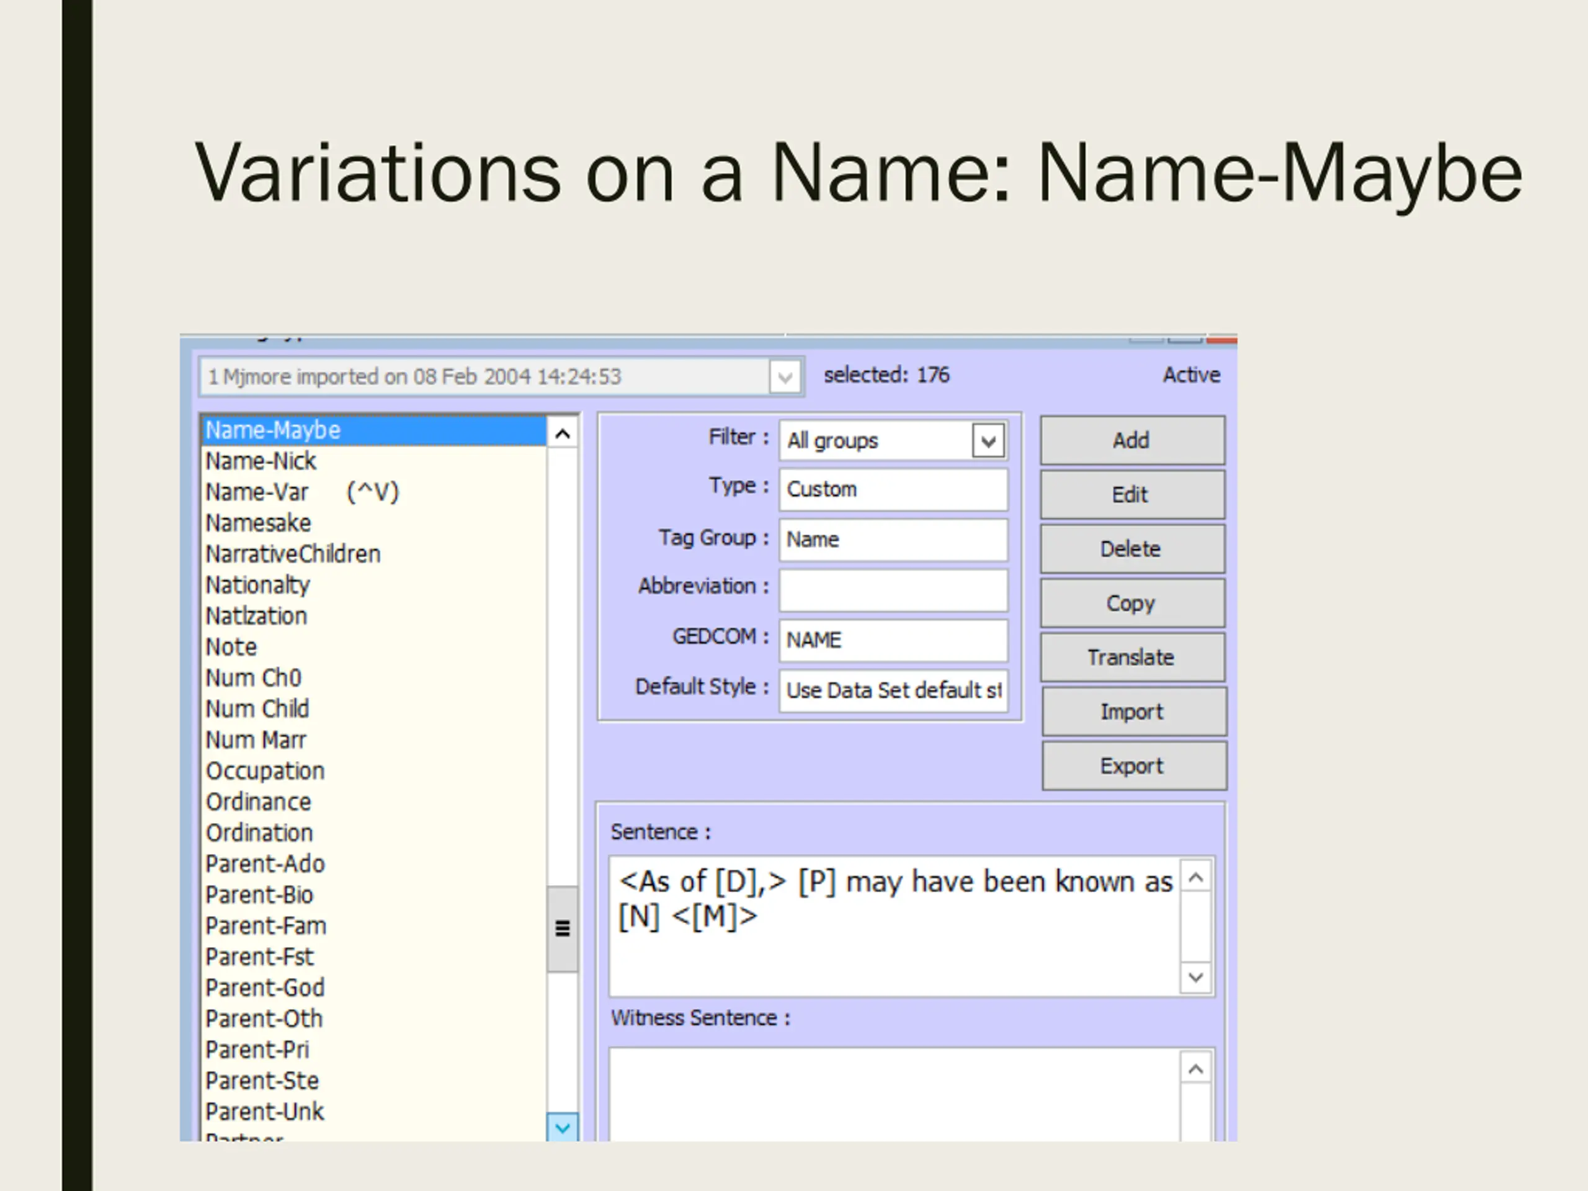
Task: Click the Import button
Action: coord(1133,712)
